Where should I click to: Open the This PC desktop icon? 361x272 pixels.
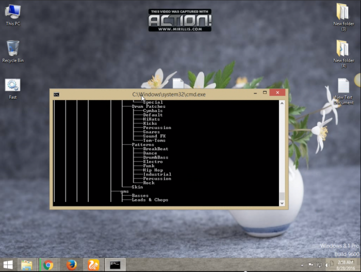[13, 15]
